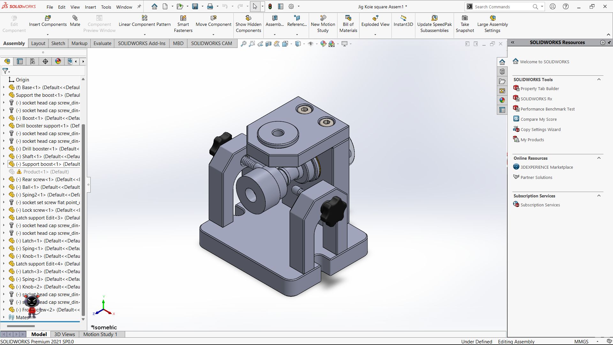Collapse the Online Resources section
This screenshot has height=345, width=613.
(x=599, y=158)
